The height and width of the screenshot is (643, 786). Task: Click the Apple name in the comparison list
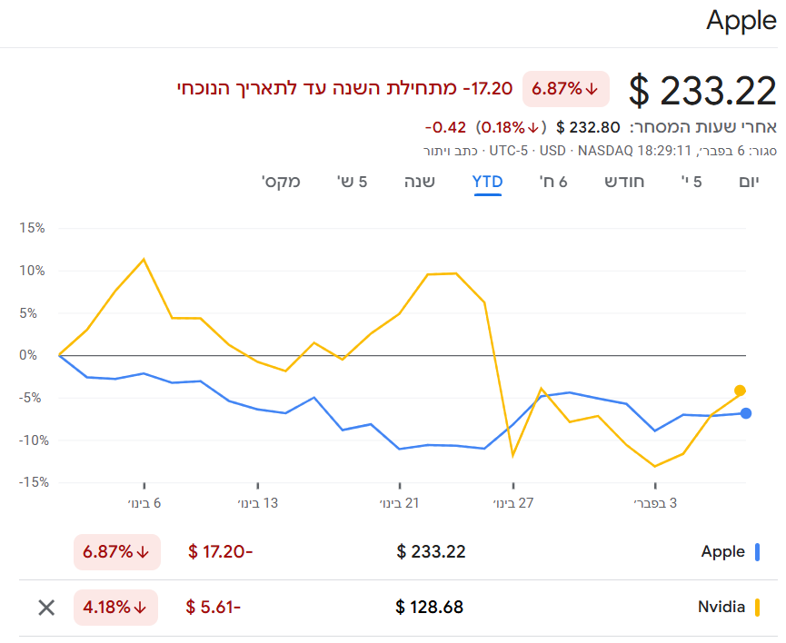click(722, 551)
